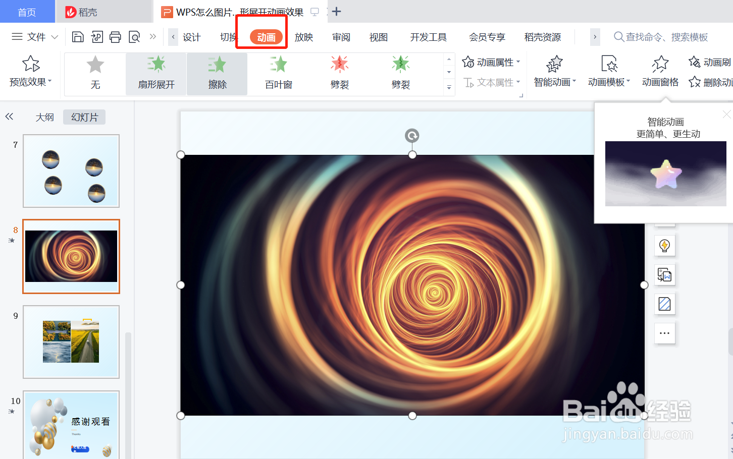Screen dimensions: 733x459
Task: Select the 擦除 animation effect
Action: tap(218, 74)
